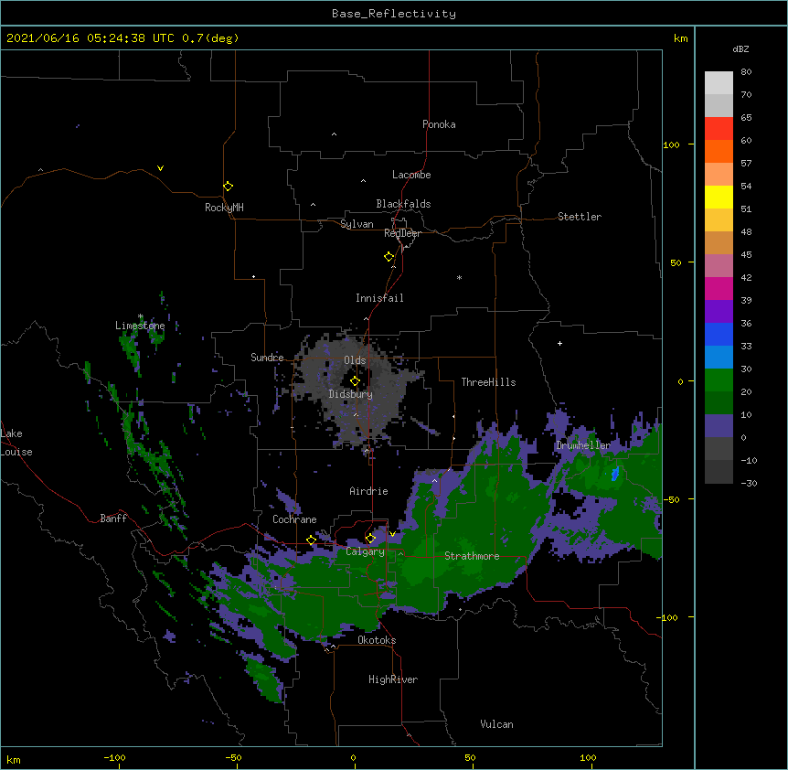Click the Sylvan label
This screenshot has width=788, height=770.
click(x=357, y=224)
